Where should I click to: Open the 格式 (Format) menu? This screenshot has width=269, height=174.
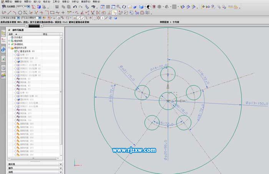[x=47, y=2]
